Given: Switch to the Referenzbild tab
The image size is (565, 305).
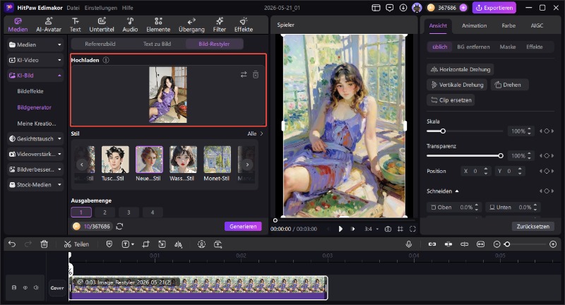Looking at the screenshot, I should click(100, 44).
